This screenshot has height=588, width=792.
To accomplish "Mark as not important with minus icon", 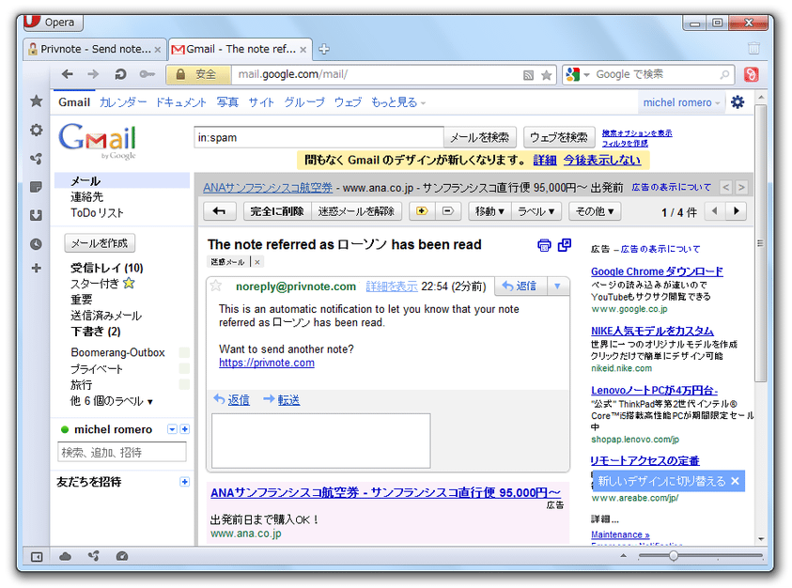I will point(448,211).
